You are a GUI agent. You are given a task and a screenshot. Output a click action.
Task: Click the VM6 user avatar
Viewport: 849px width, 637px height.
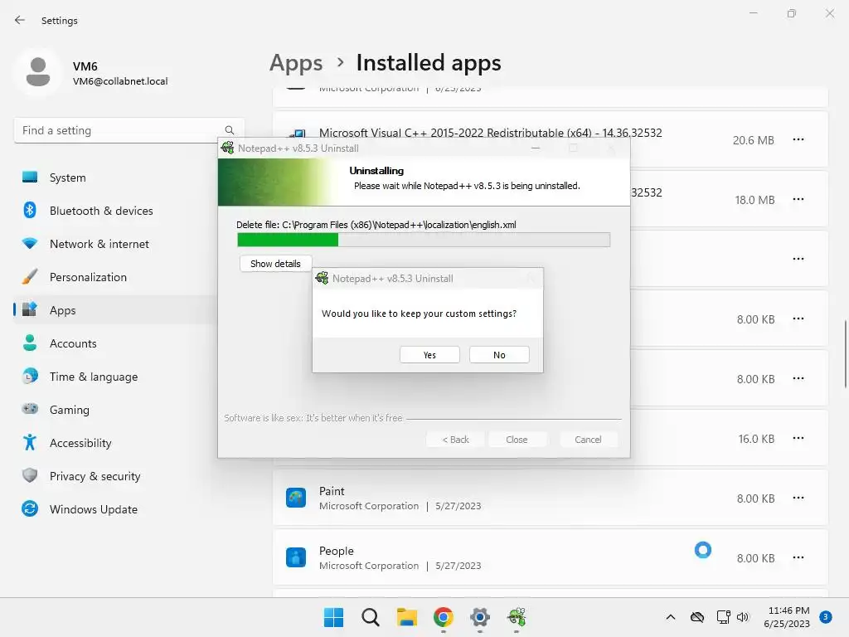[38, 72]
